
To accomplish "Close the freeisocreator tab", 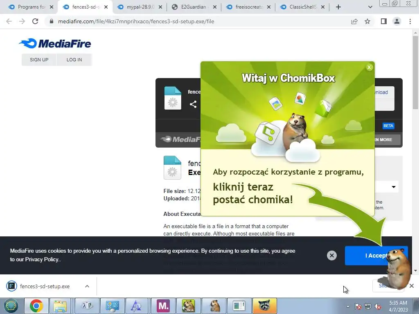I will (269, 7).
